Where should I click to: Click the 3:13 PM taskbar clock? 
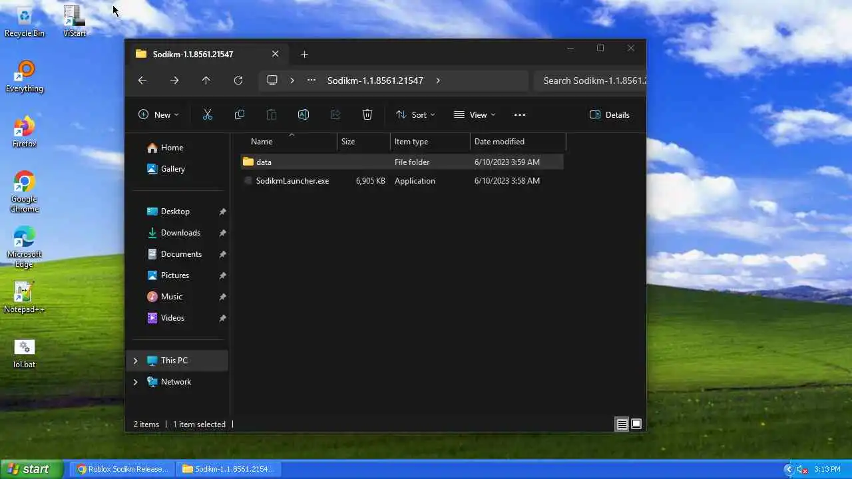coord(827,469)
